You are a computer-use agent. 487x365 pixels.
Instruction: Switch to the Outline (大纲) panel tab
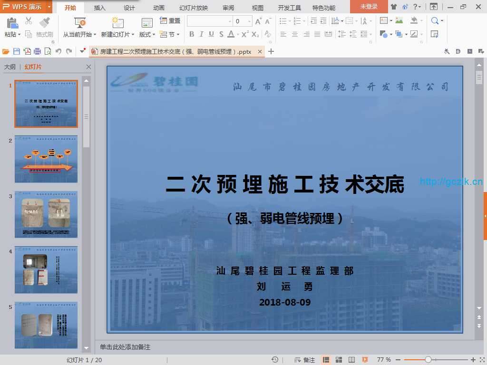[10, 67]
